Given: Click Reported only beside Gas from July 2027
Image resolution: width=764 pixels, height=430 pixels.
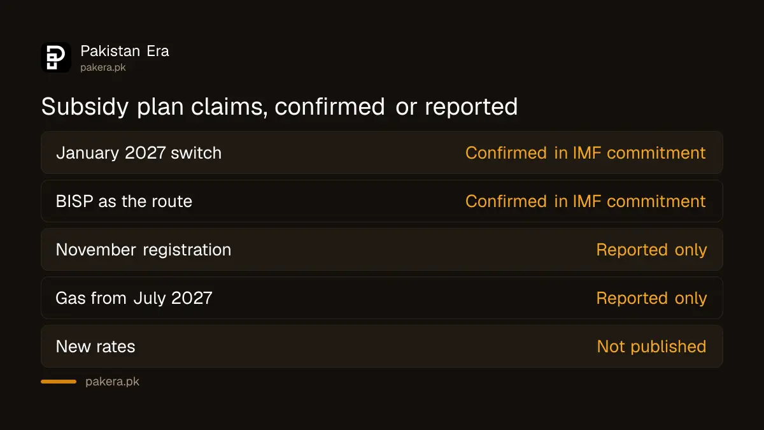Looking at the screenshot, I should [x=651, y=298].
